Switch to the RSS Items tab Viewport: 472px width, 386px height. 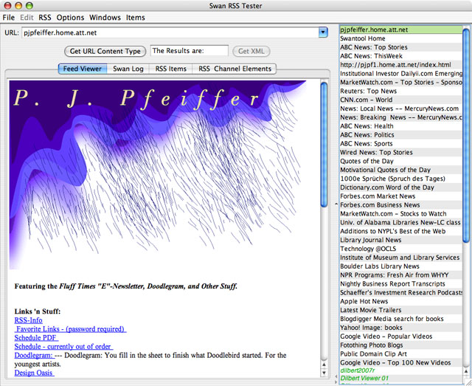point(170,69)
